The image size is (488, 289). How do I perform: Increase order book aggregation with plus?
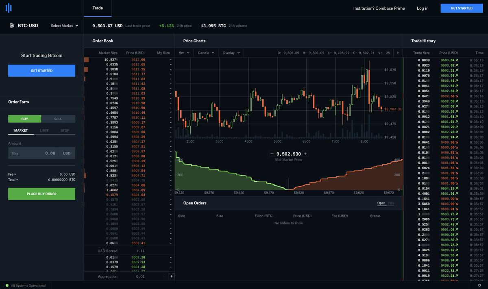pyautogui.click(x=171, y=276)
